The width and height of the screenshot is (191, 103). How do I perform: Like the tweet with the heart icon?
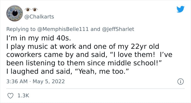(10, 96)
